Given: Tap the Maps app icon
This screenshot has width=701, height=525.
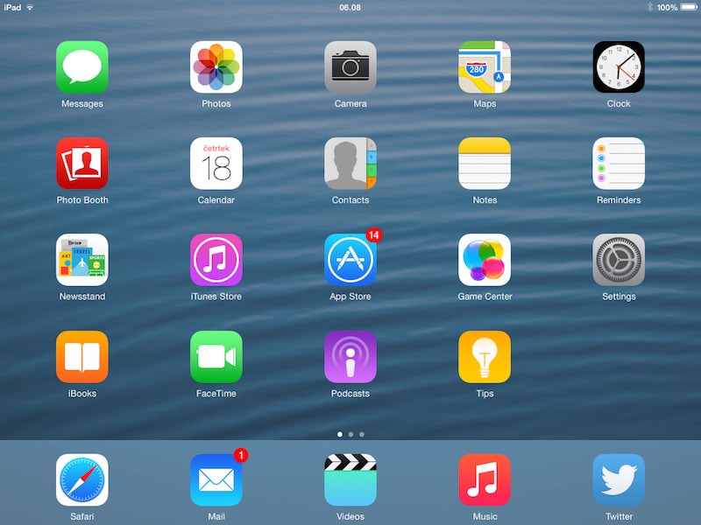Looking at the screenshot, I should pyautogui.click(x=485, y=67).
